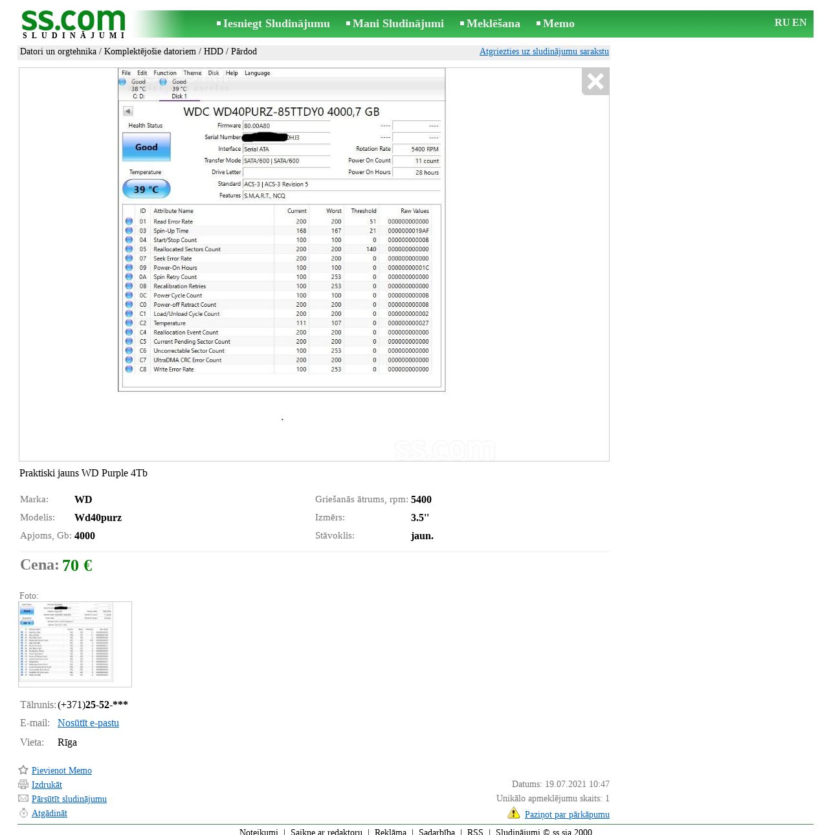Open HDD breadcrumb link
The width and height of the screenshot is (831, 835).
214,51
